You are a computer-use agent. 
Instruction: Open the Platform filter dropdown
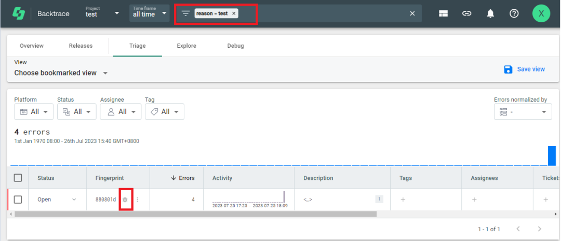click(x=34, y=111)
